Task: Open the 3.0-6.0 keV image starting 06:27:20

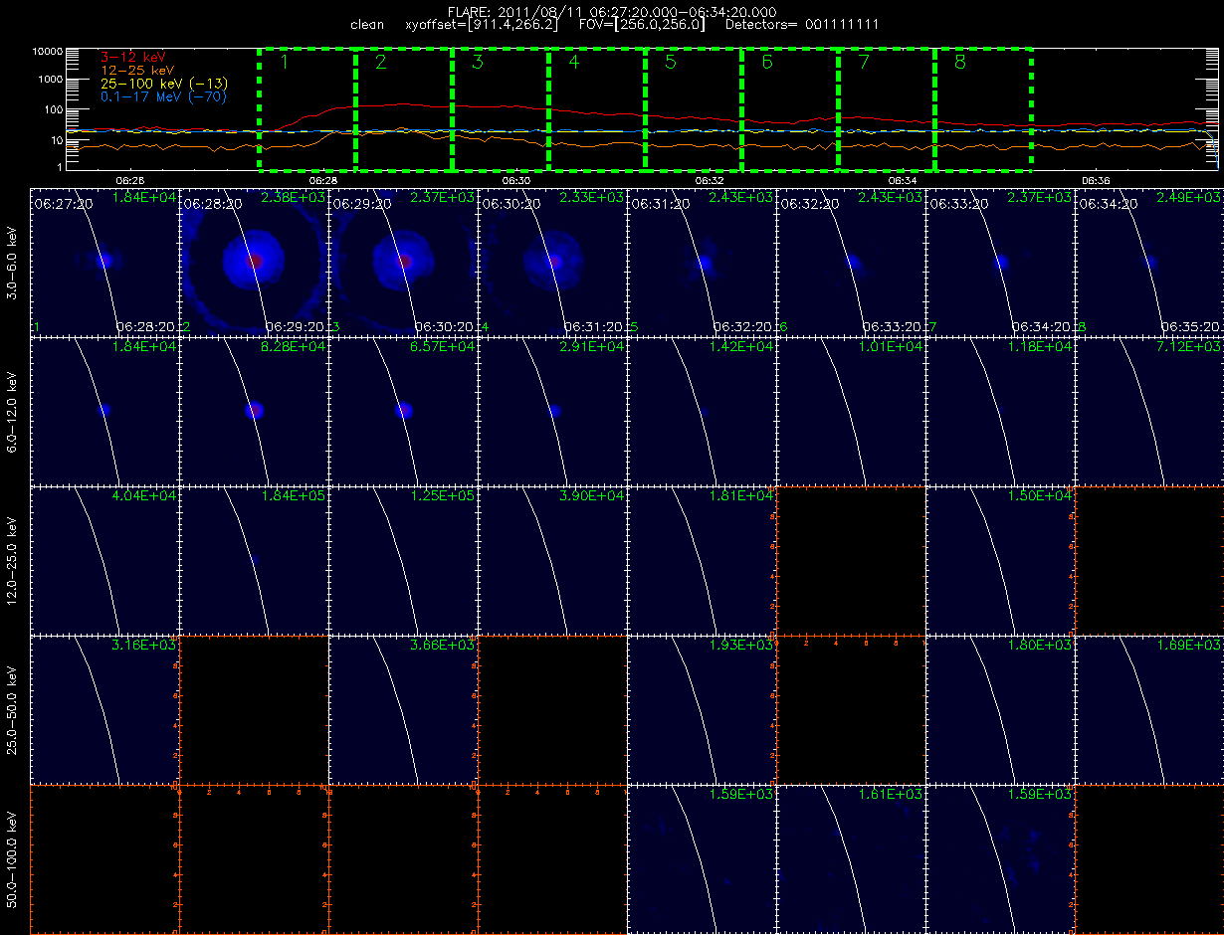Action: (x=104, y=262)
